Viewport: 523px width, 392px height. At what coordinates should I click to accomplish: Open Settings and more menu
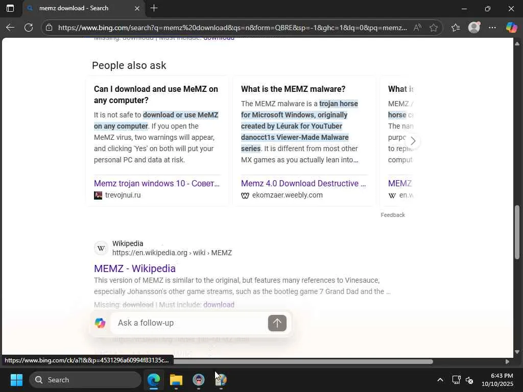tap(492, 28)
